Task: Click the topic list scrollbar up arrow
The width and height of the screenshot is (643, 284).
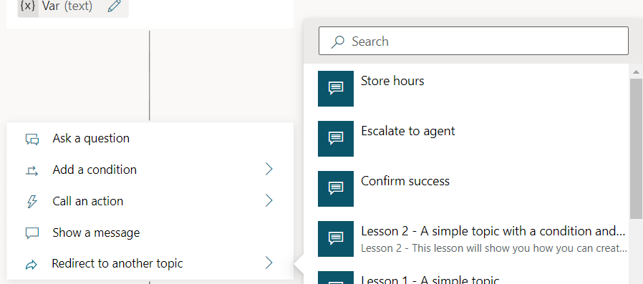Action: tap(636, 72)
